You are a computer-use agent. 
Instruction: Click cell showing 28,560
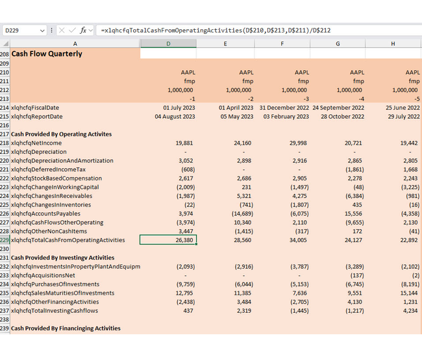coord(225,240)
